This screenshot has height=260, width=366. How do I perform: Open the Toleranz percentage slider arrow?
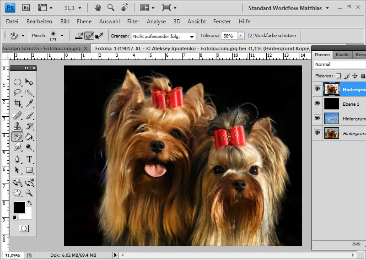click(x=241, y=36)
